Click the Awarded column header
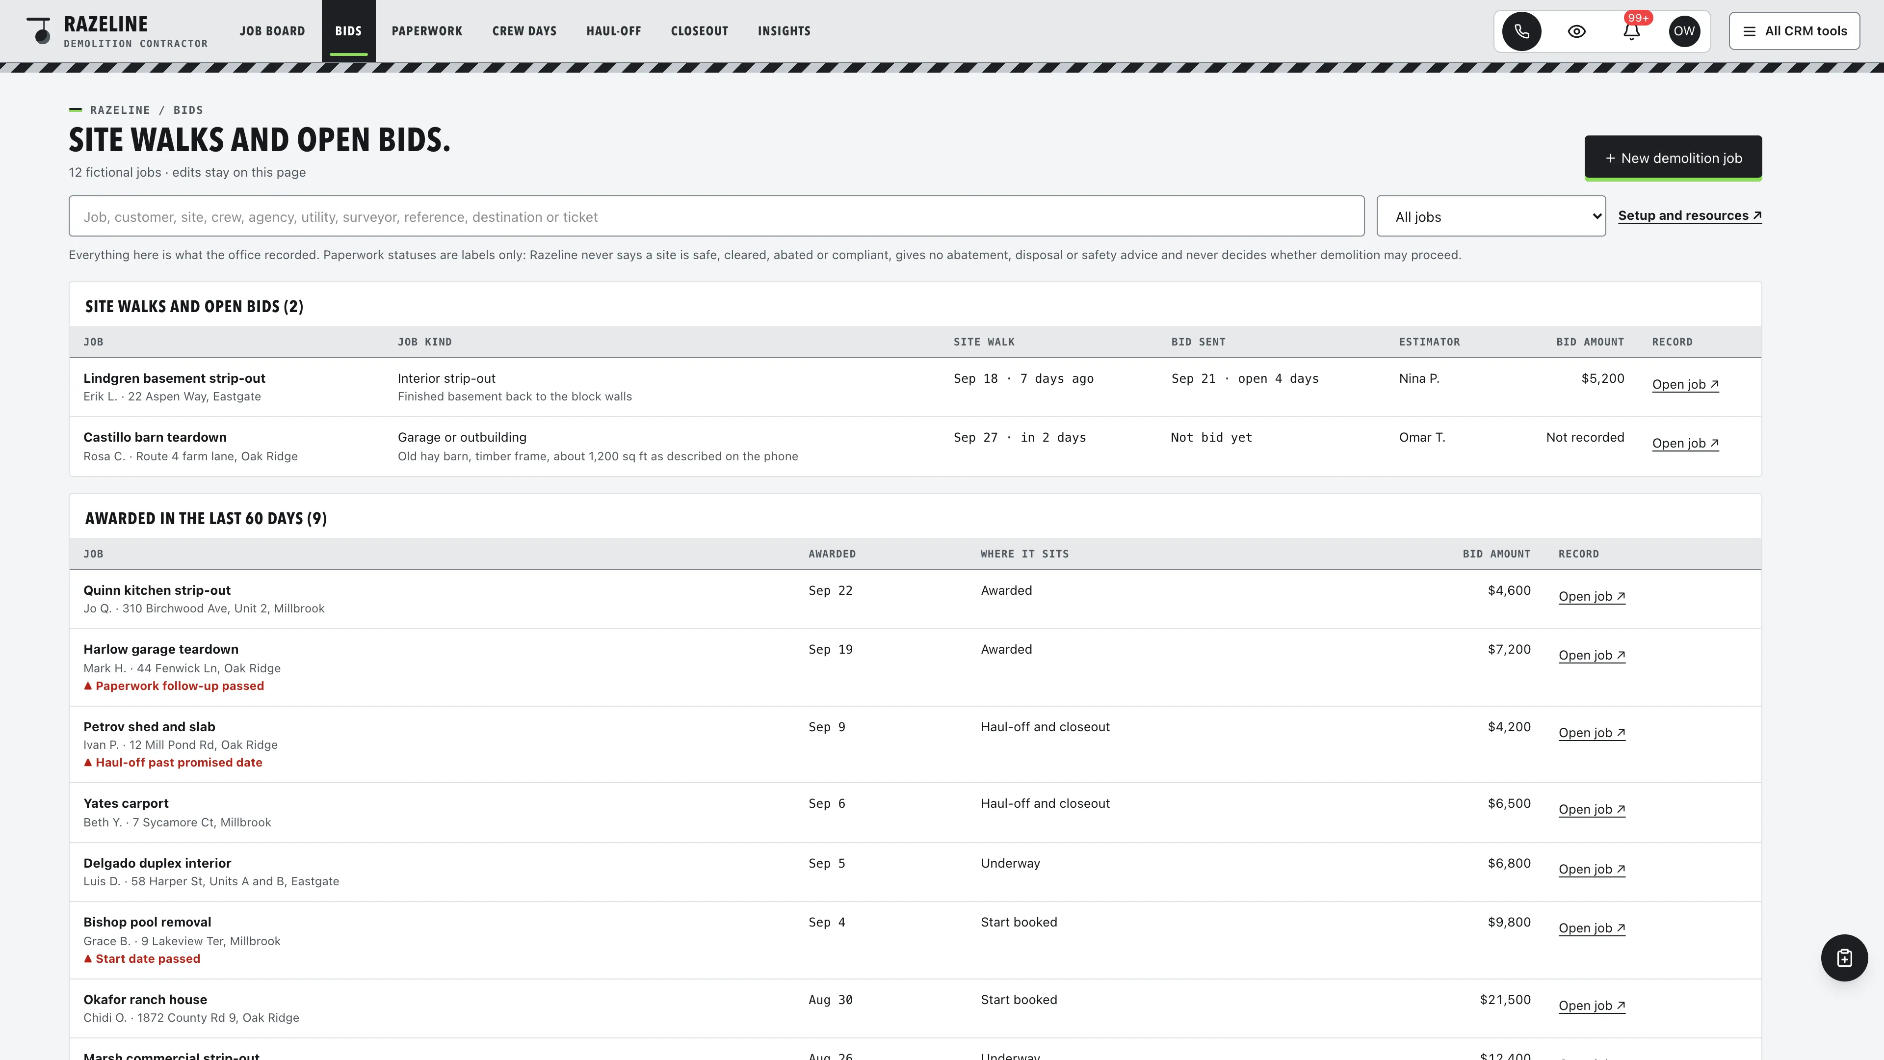Viewport: 1884px width, 1060px height. click(x=832, y=554)
